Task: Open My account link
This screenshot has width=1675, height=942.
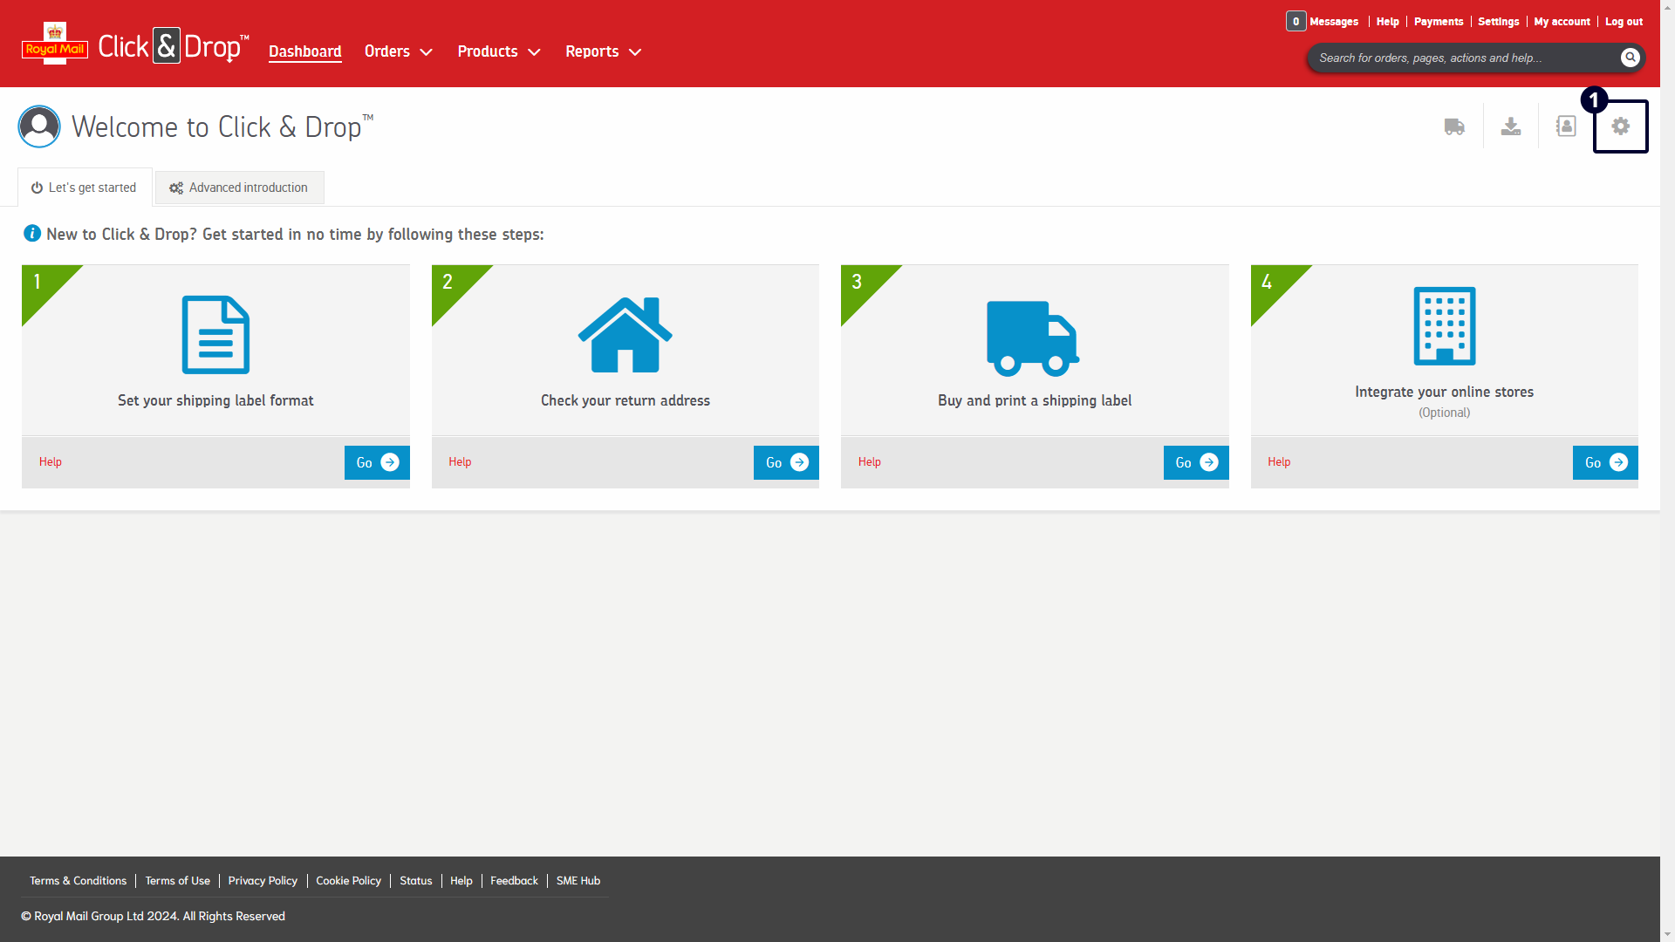Action: point(1562,22)
